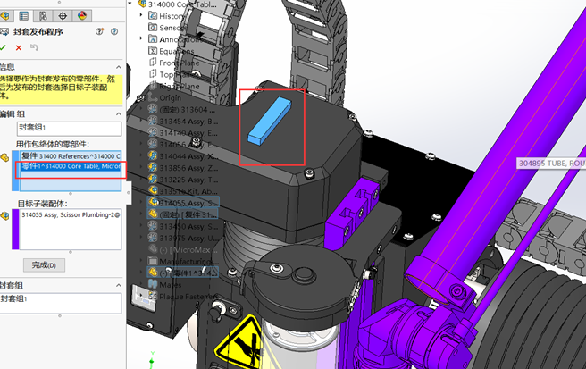Activate the target subassembly selection box icon

point(4,215)
